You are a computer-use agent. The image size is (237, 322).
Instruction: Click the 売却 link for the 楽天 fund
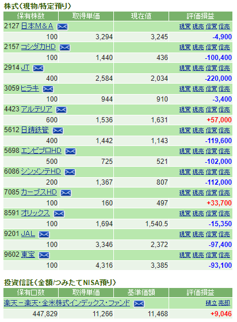click(224, 303)
